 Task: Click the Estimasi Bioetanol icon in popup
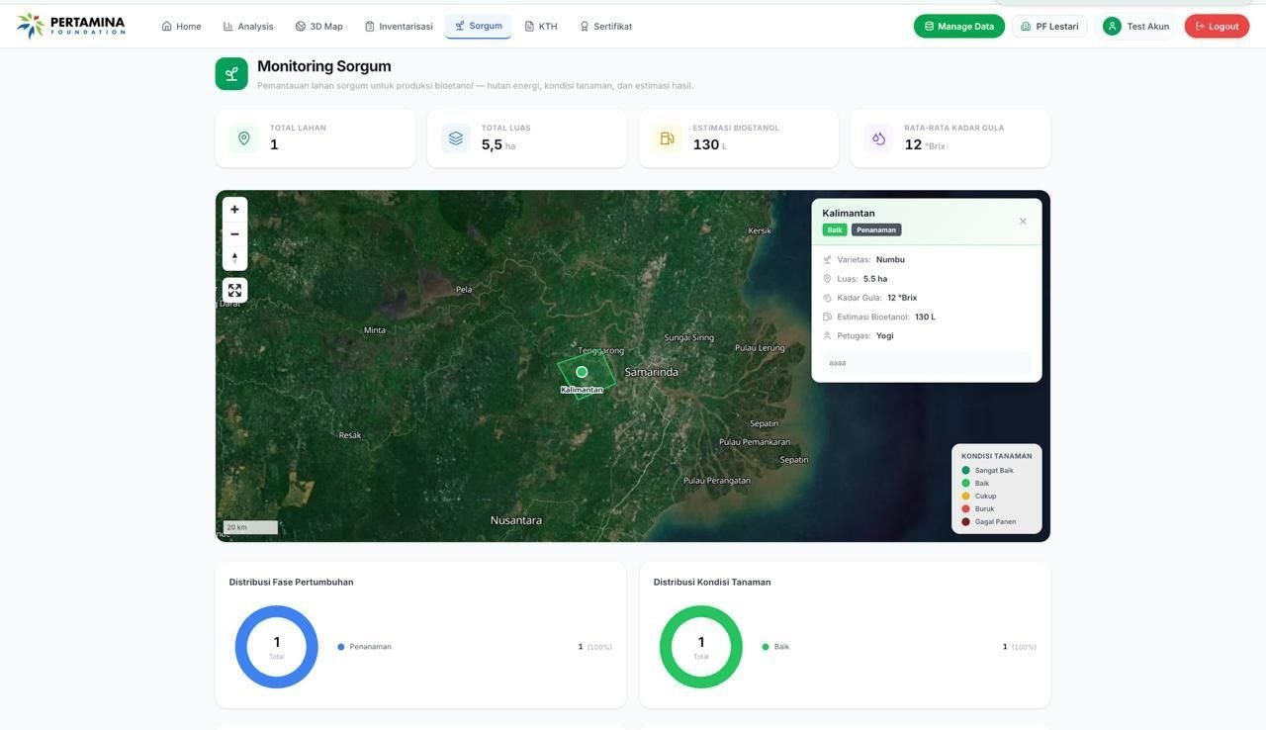pos(827,318)
